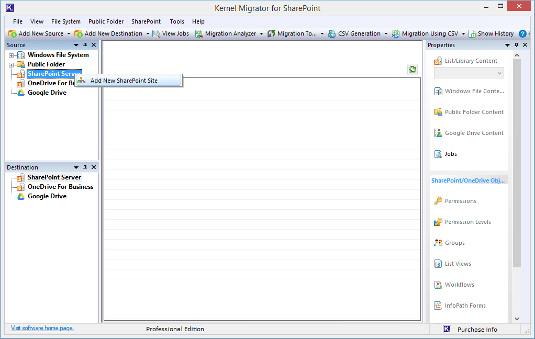The width and height of the screenshot is (535, 339).
Task: Click the Properties panel scroll up arrow
Action: 517,55
